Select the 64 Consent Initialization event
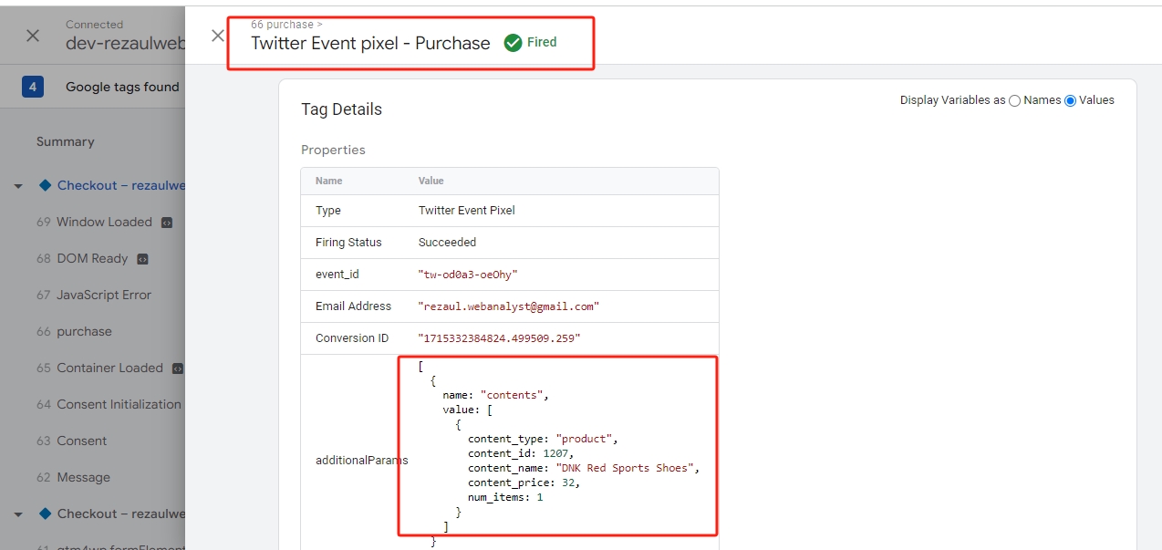 coord(109,404)
